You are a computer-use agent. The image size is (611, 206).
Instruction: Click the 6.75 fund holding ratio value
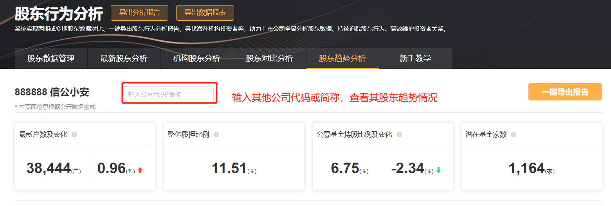click(345, 168)
